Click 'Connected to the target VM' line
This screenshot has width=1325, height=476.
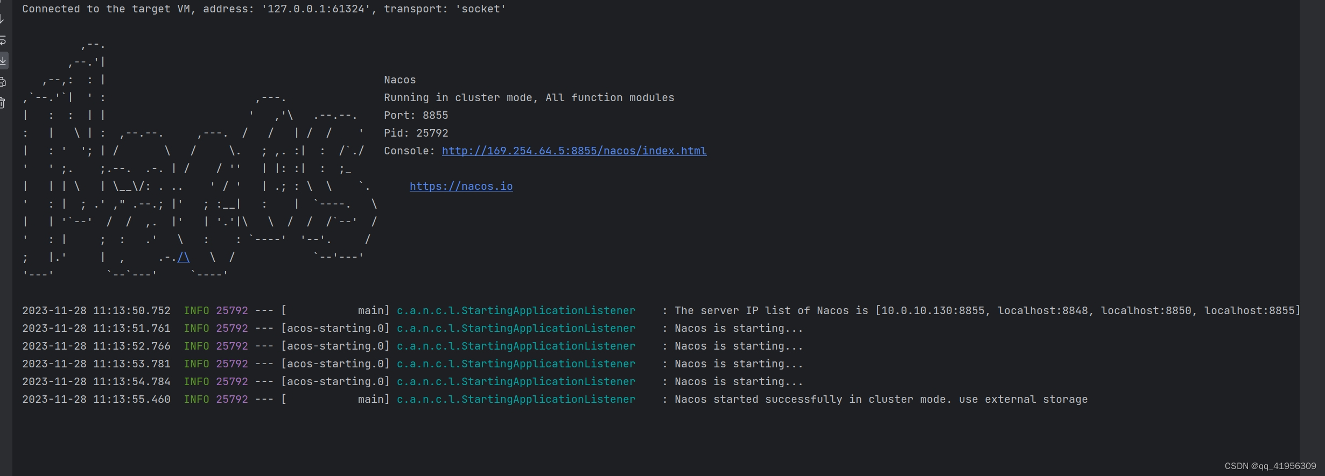[264, 9]
